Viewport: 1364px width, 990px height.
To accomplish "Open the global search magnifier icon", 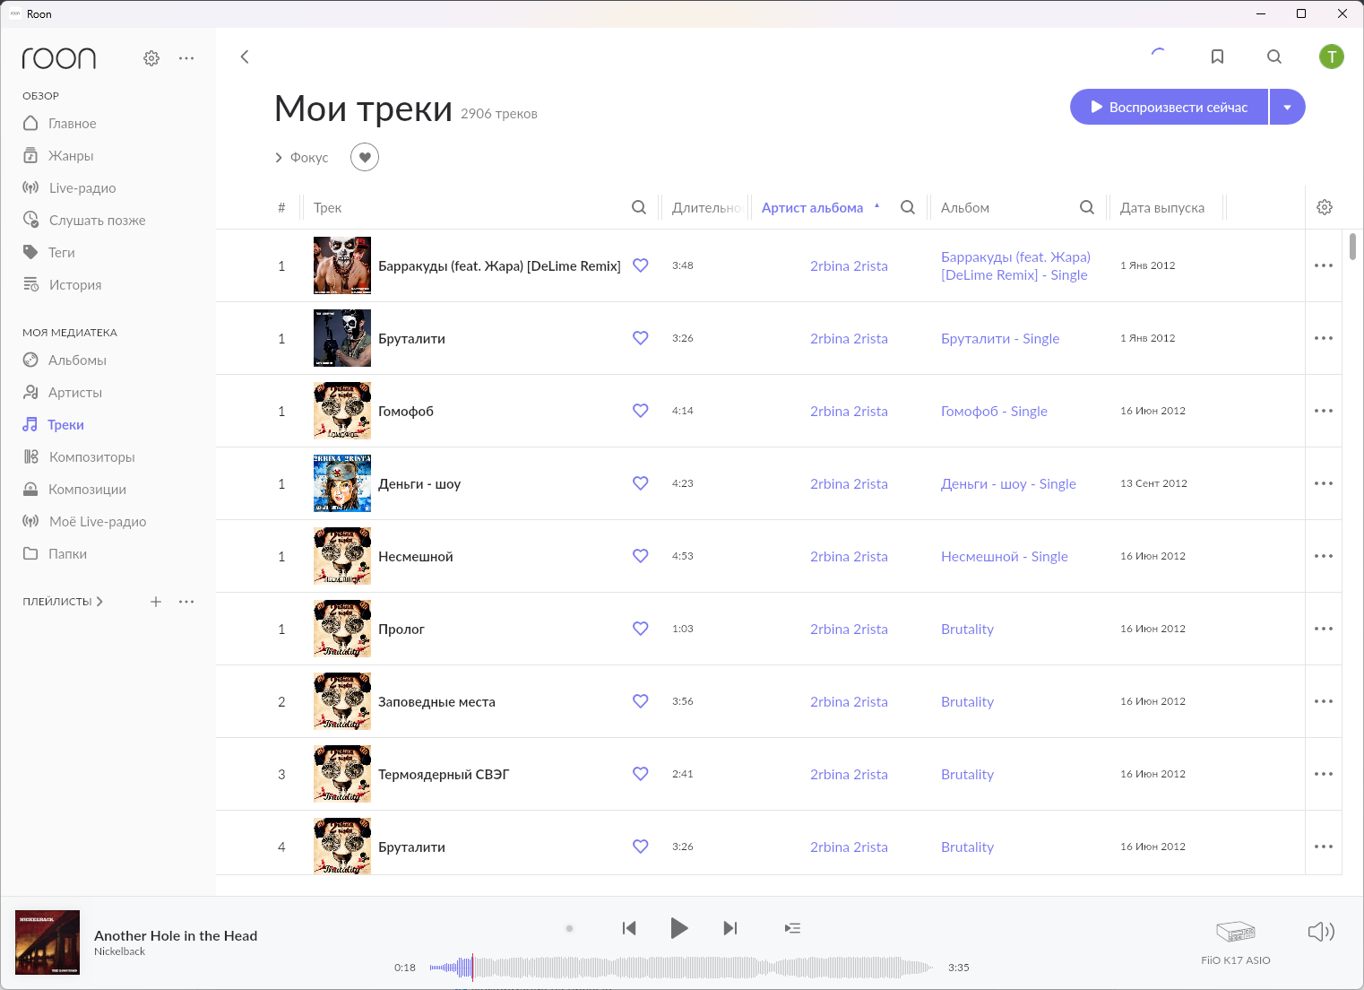I will click(1274, 56).
